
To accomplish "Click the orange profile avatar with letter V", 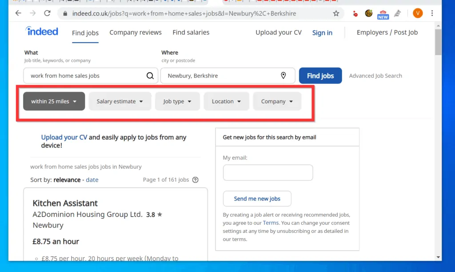I will 418,13.
